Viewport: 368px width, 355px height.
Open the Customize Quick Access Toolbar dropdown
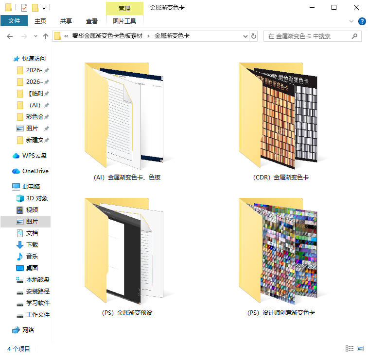(44, 8)
